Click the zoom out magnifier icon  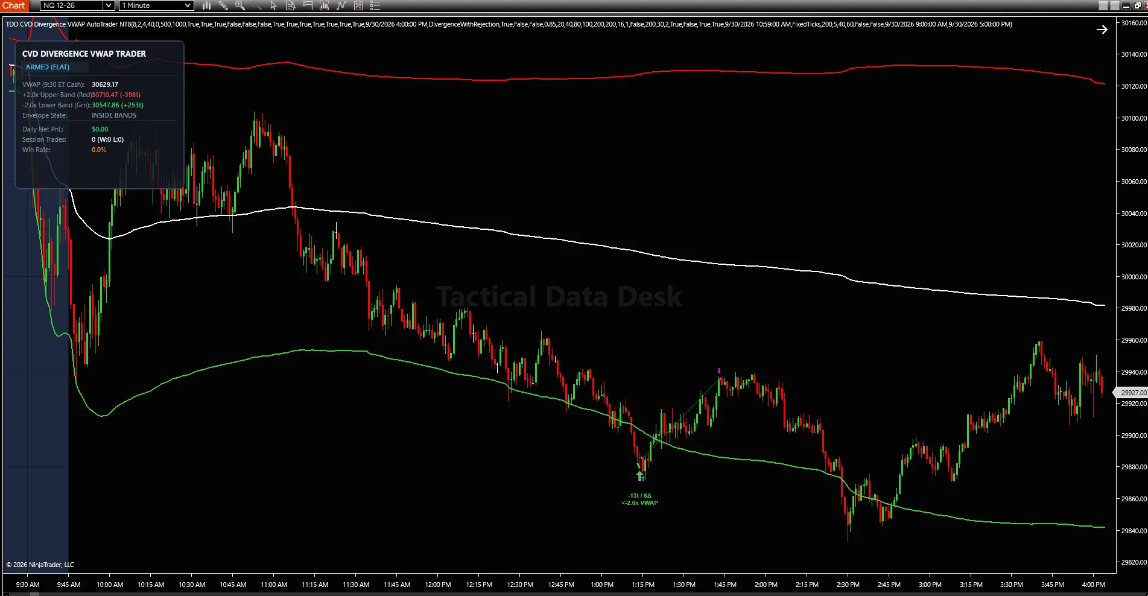(257, 5)
